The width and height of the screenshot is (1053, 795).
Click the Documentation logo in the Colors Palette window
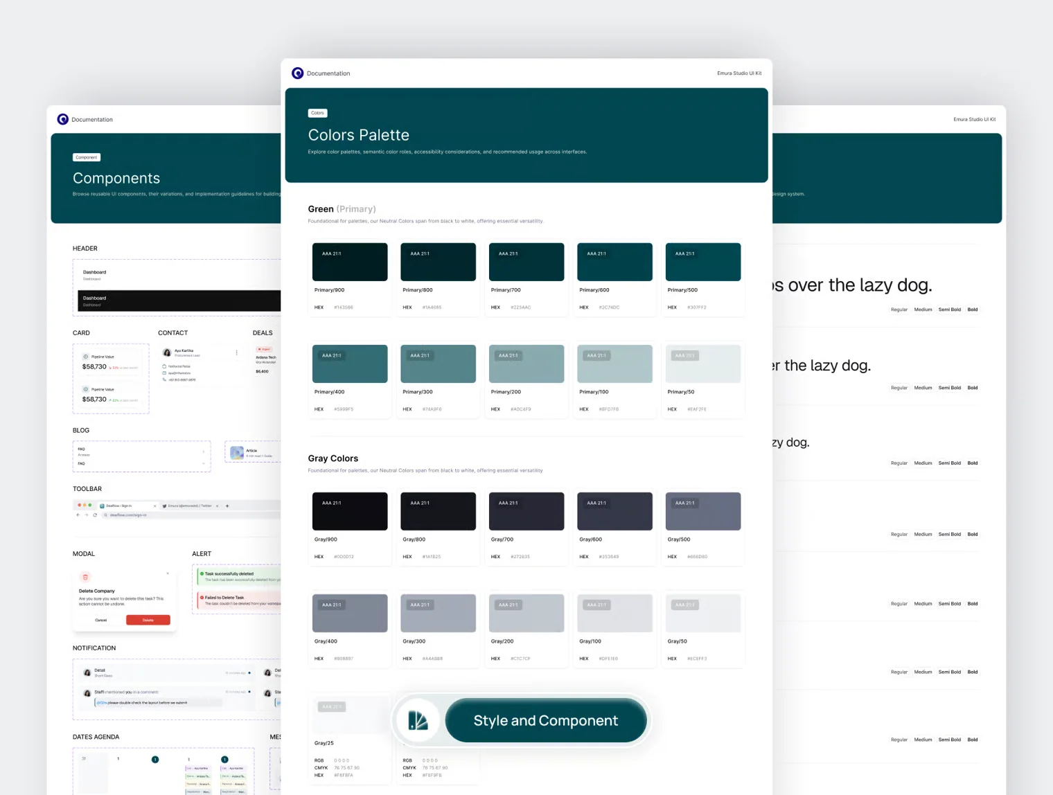[298, 73]
